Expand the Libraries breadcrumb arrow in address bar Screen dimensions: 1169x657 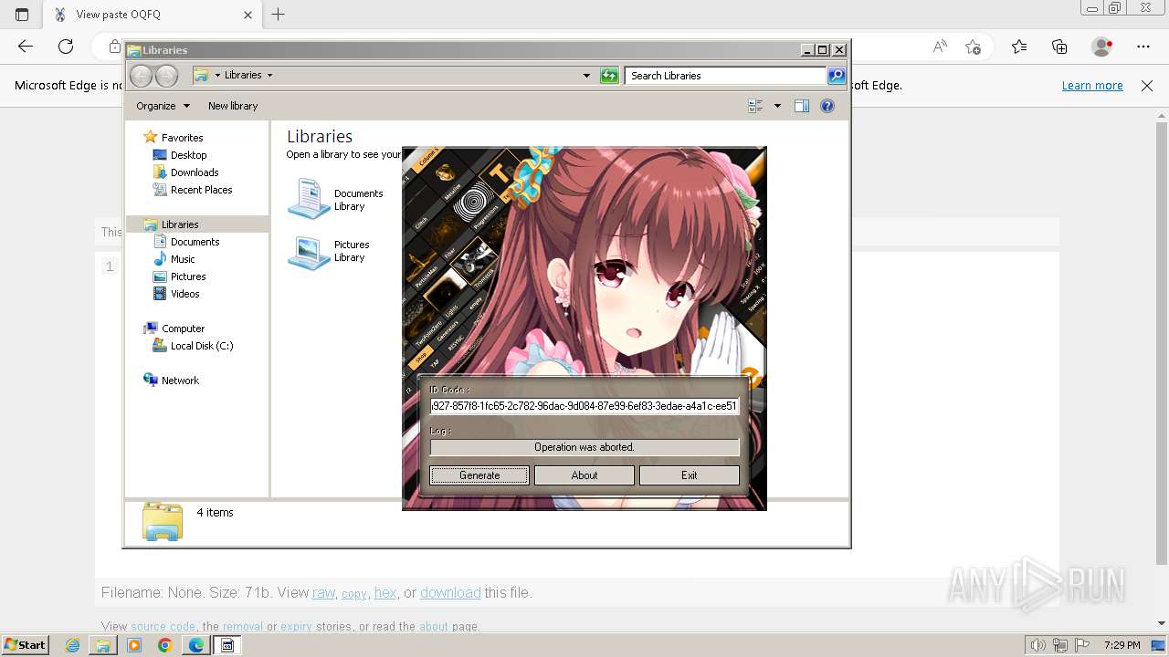point(269,76)
